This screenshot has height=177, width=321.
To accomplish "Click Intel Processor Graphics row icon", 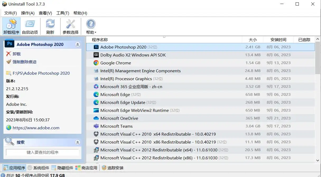I will (x=96, y=79).
